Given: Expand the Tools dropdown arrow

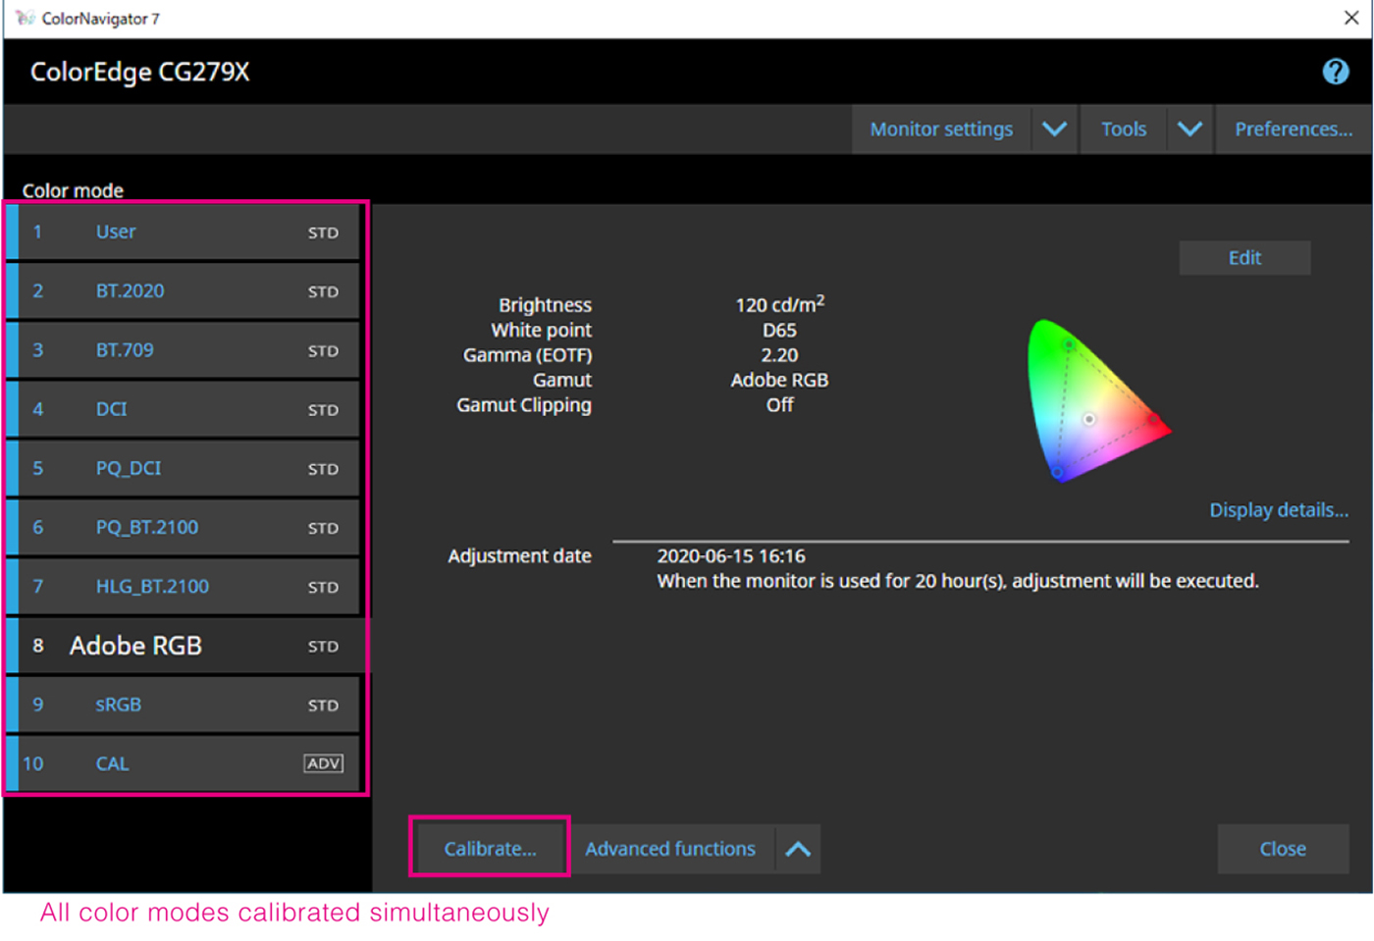Looking at the screenshot, I should coord(1189,130).
